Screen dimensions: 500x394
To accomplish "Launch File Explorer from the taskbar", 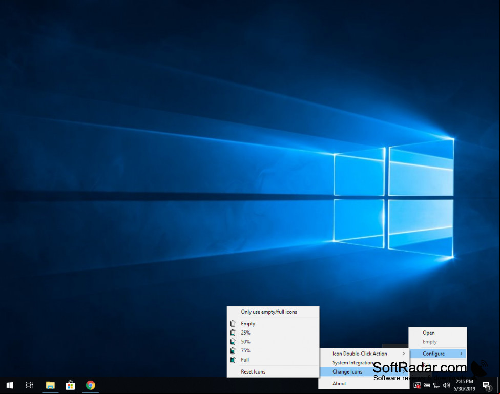I will click(x=50, y=385).
